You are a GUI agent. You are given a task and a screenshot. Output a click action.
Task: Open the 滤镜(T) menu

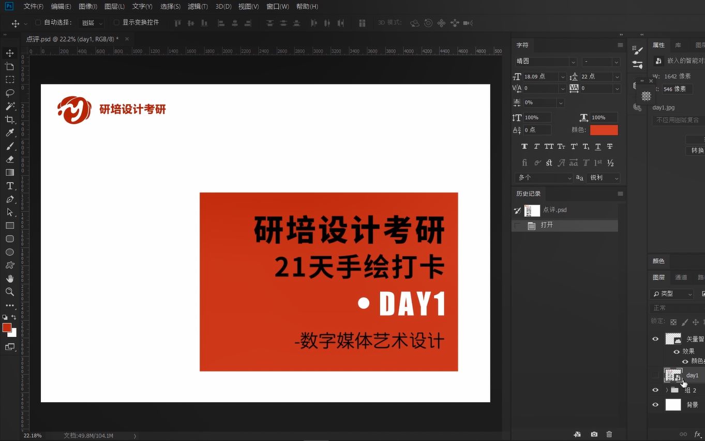tap(198, 7)
